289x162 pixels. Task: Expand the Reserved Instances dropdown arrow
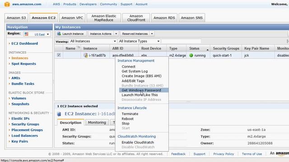[152, 34]
